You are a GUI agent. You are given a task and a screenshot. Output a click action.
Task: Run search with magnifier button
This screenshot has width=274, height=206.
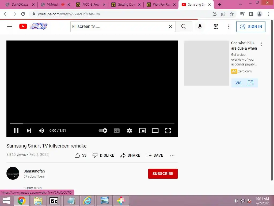(184, 27)
